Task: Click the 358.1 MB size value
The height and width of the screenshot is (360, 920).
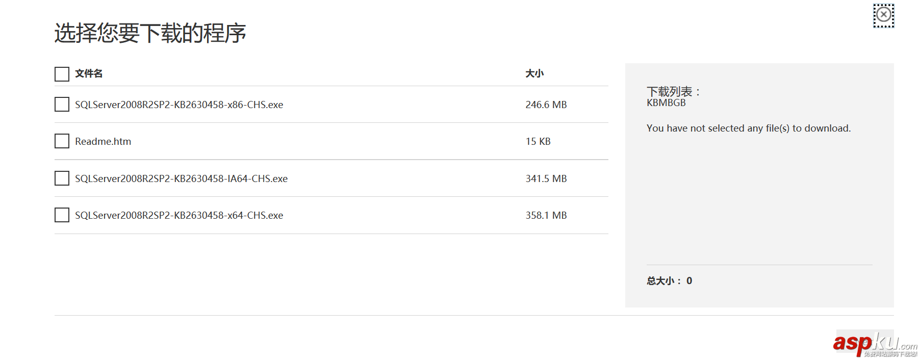Action: [x=546, y=215]
